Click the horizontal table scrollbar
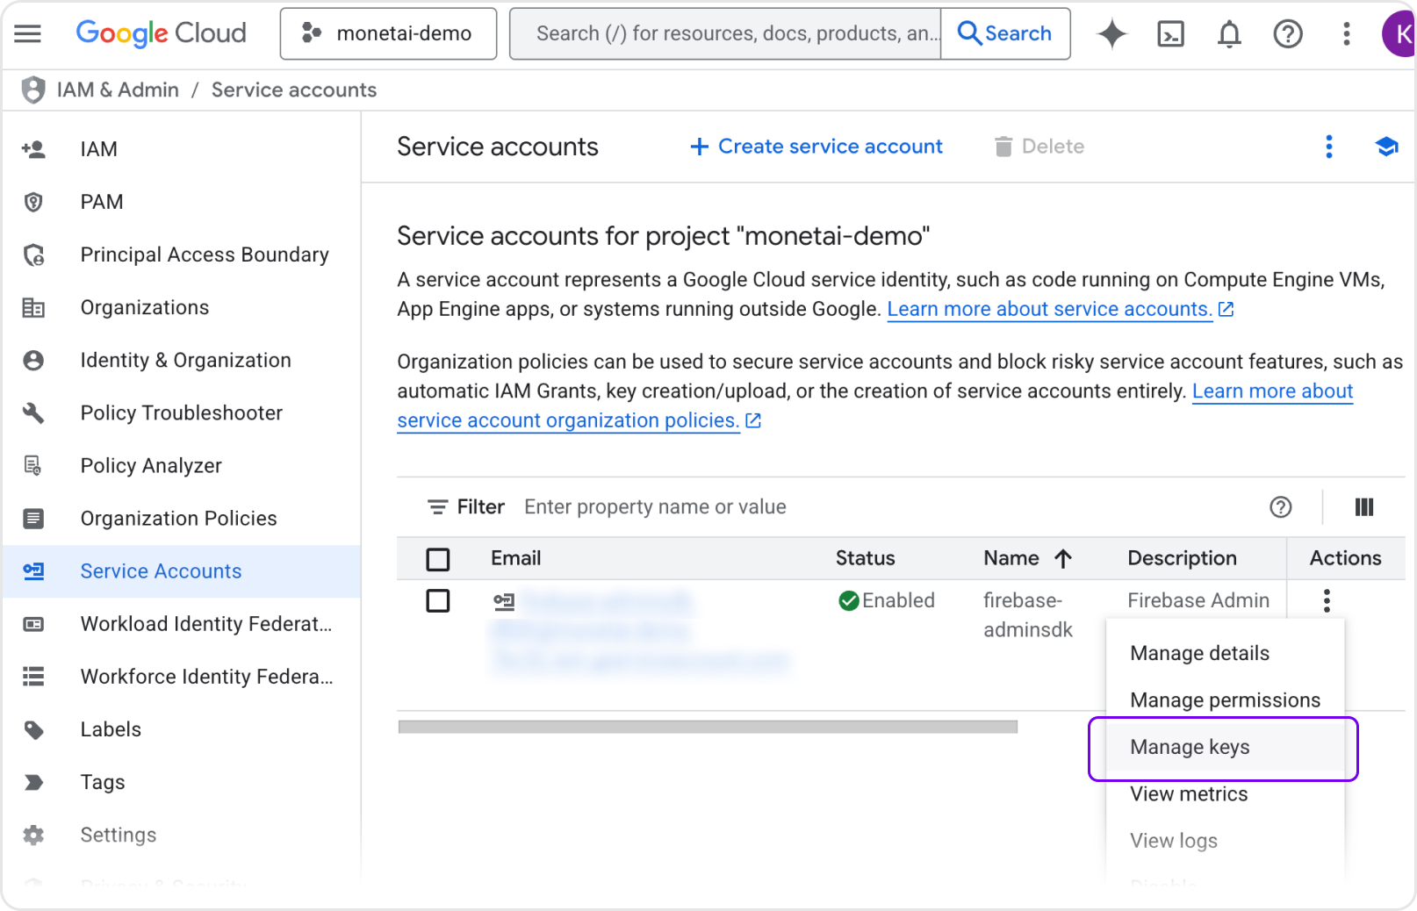The height and width of the screenshot is (911, 1417). [708, 727]
